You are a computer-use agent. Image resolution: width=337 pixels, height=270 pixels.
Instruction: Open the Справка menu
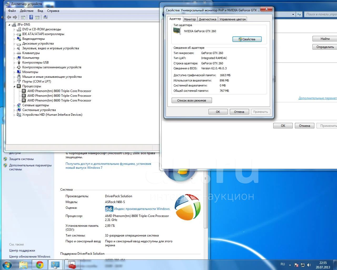53,11
